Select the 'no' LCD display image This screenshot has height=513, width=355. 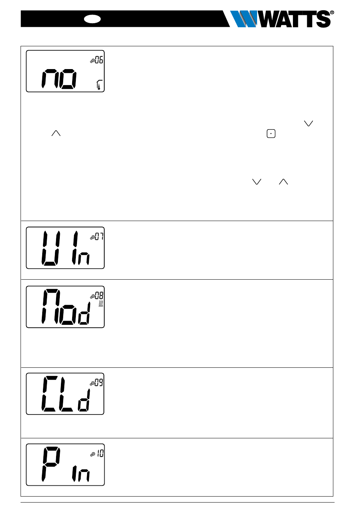(x=65, y=71)
